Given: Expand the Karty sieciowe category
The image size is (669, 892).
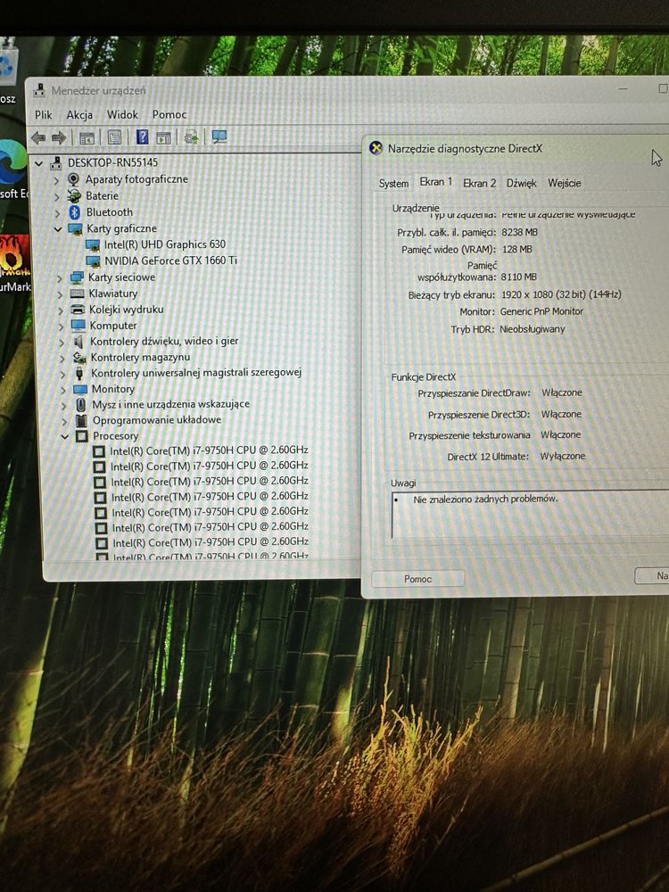Looking at the screenshot, I should (x=60, y=278).
